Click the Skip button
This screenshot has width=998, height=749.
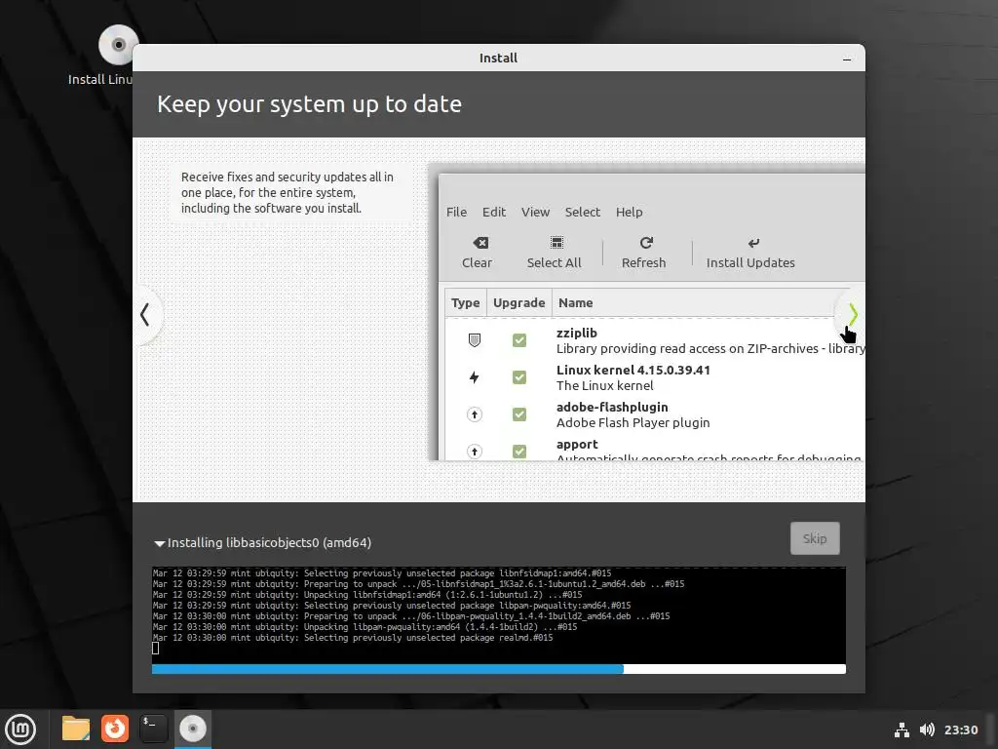(x=815, y=538)
